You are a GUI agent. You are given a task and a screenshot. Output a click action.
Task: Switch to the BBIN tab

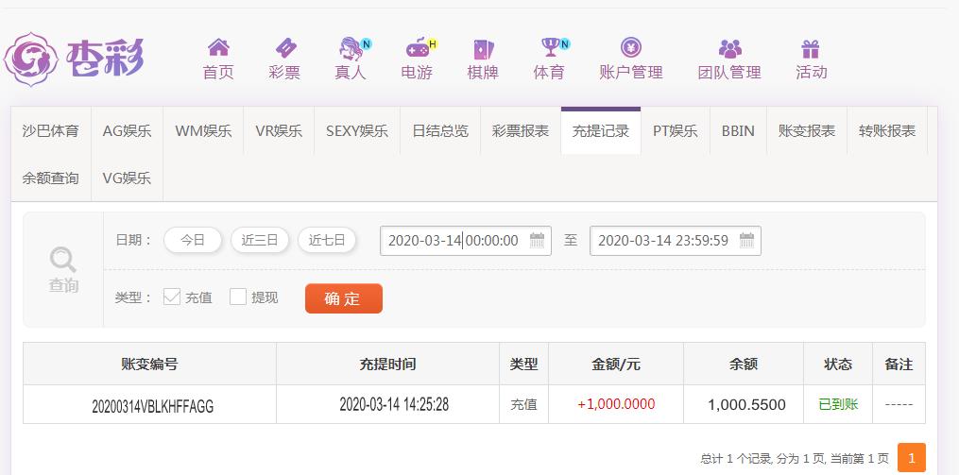[738, 131]
